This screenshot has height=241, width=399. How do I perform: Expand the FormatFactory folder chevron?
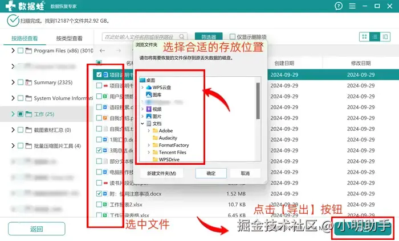[149, 145]
